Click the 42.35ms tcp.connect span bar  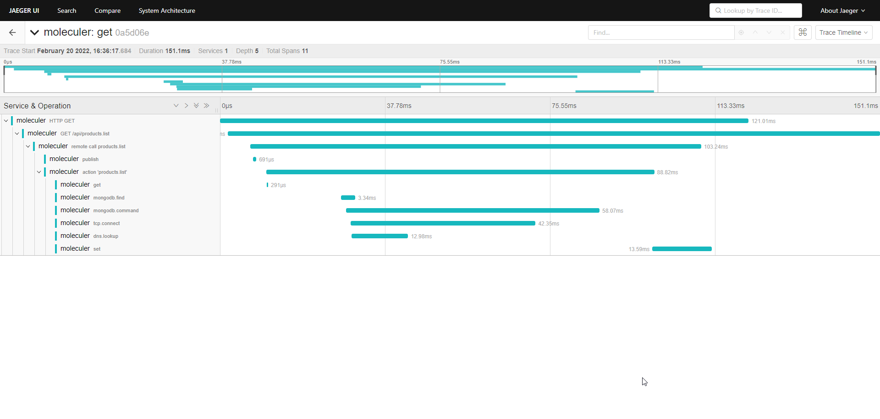pyautogui.click(x=443, y=223)
